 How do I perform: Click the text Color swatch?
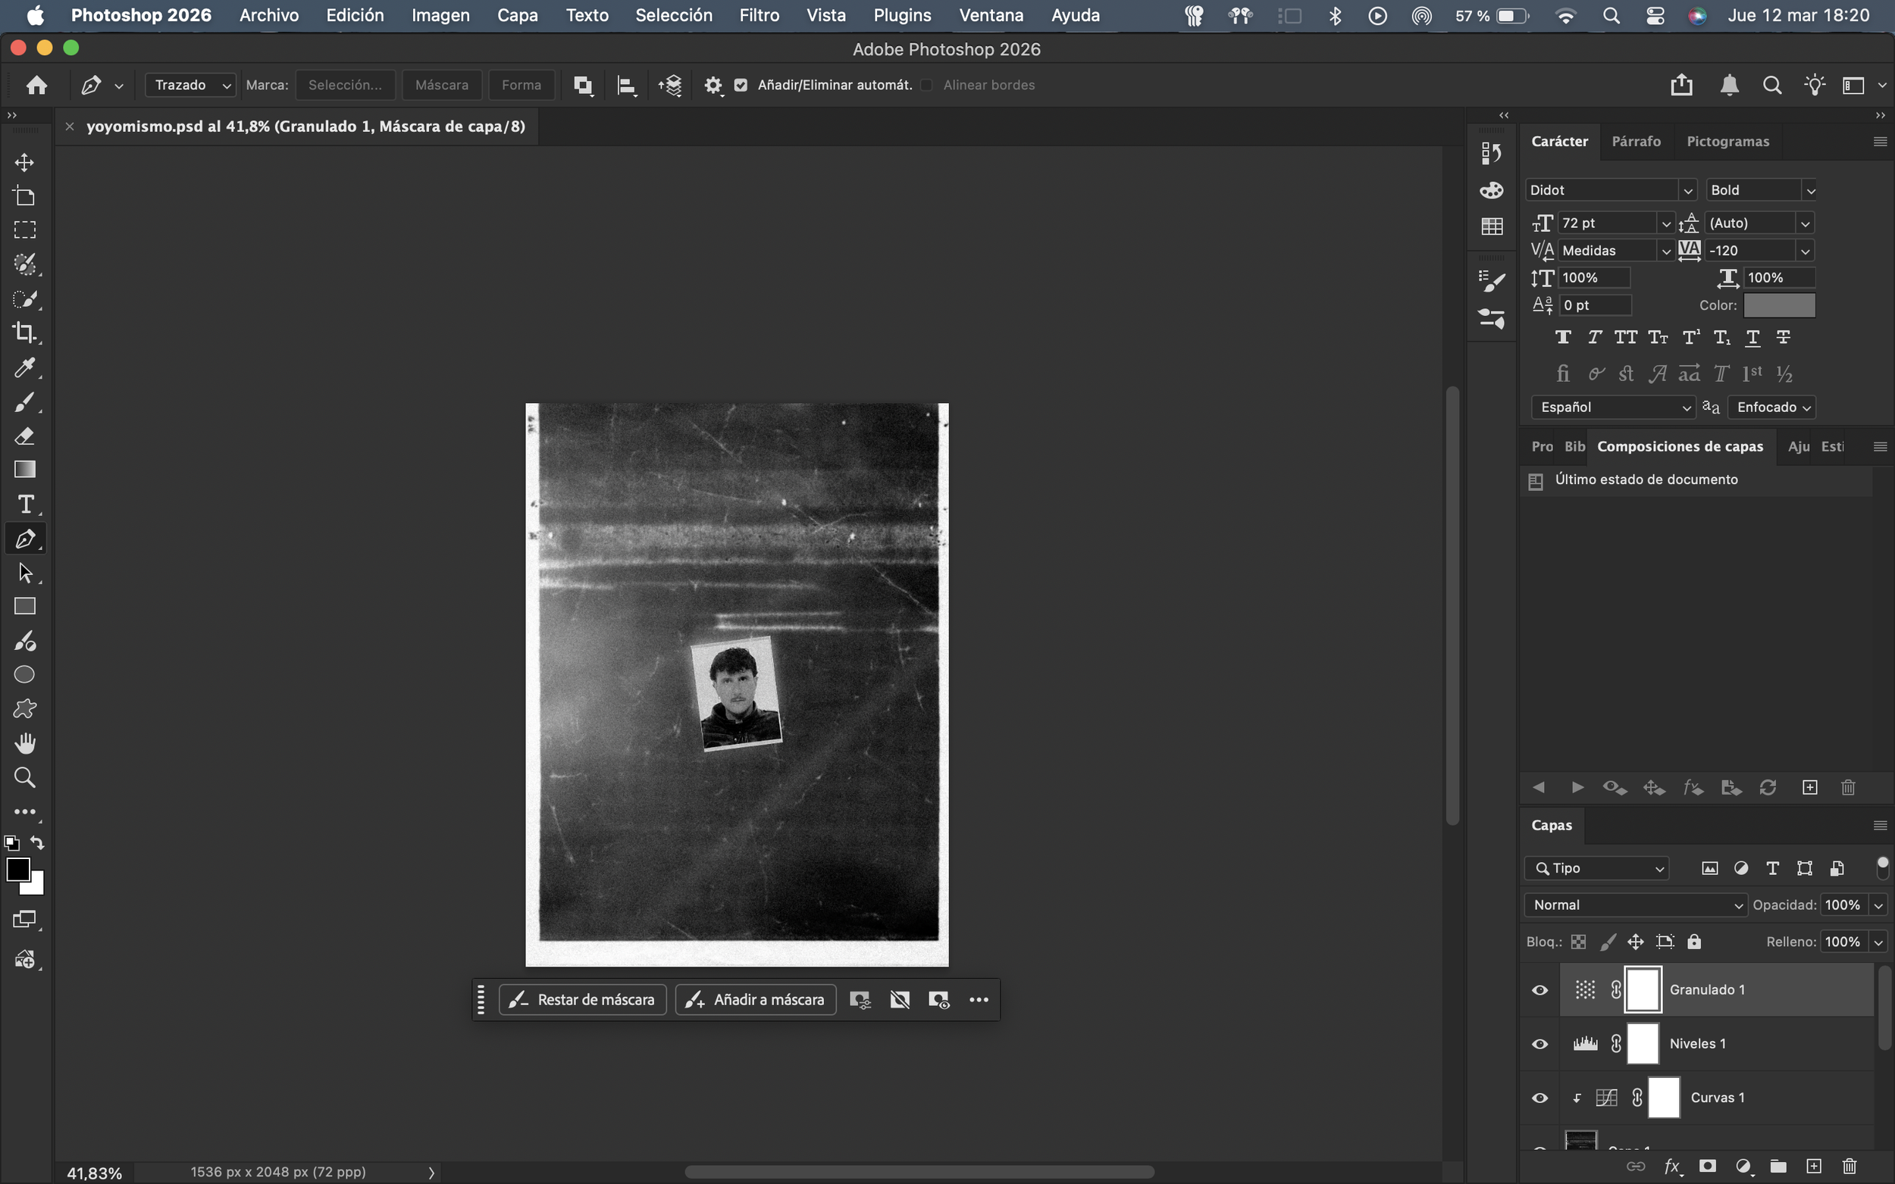[1778, 305]
